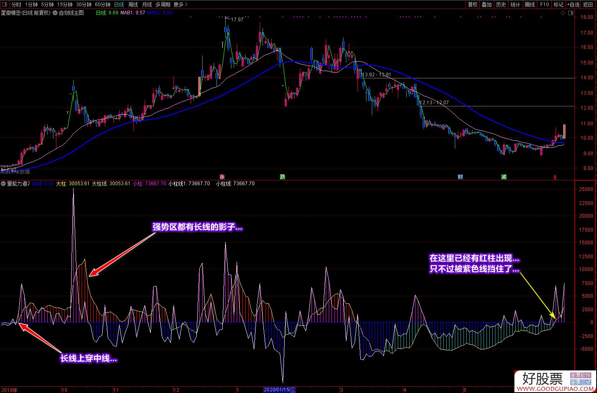Click the 财 event marker below chart
Screen dimensions: 597x393
461,177
